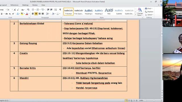Apply strikethrough formatting
The width and height of the screenshot is (182, 102).
pyautogui.click(x=7, y=14)
